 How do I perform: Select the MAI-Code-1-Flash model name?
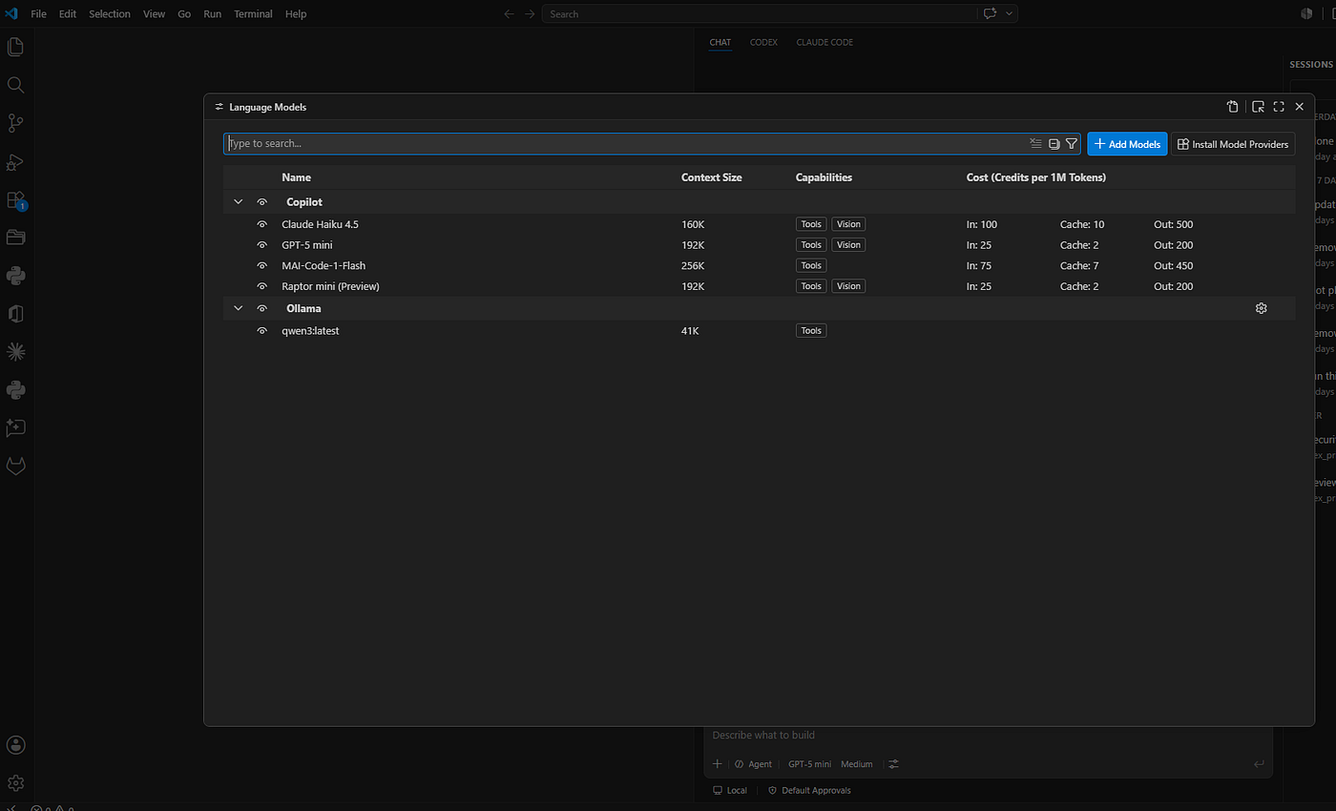coord(324,265)
